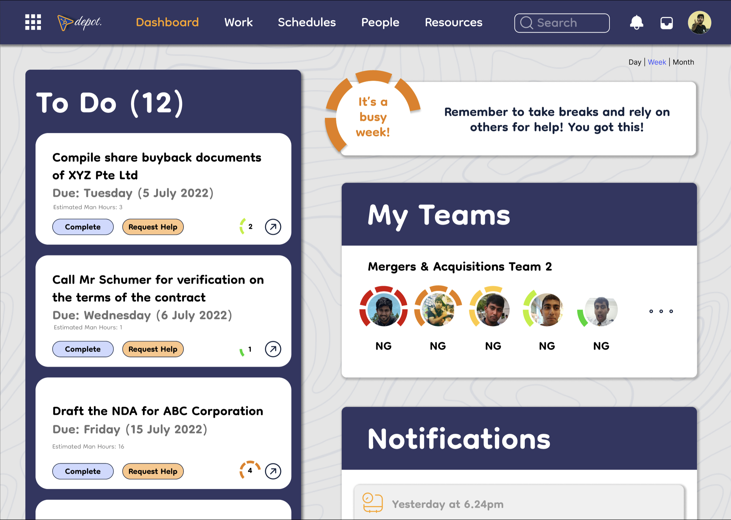The image size is (731, 520).
Task: Click the NDA task progress ring showing 4
Action: [x=250, y=470]
